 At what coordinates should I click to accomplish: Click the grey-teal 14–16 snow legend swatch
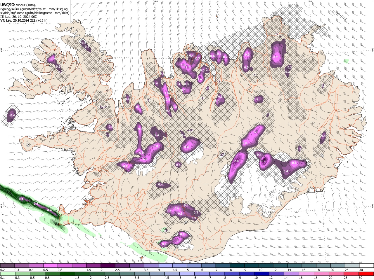[x=295, y=265]
